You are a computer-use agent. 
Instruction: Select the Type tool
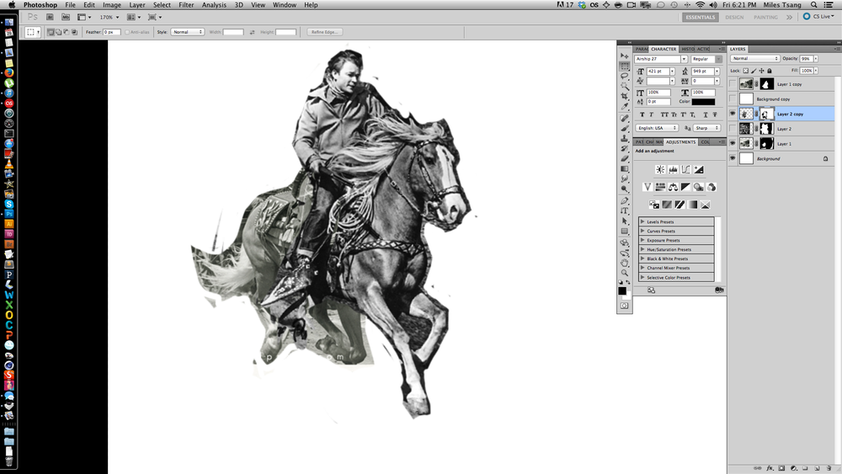click(625, 210)
